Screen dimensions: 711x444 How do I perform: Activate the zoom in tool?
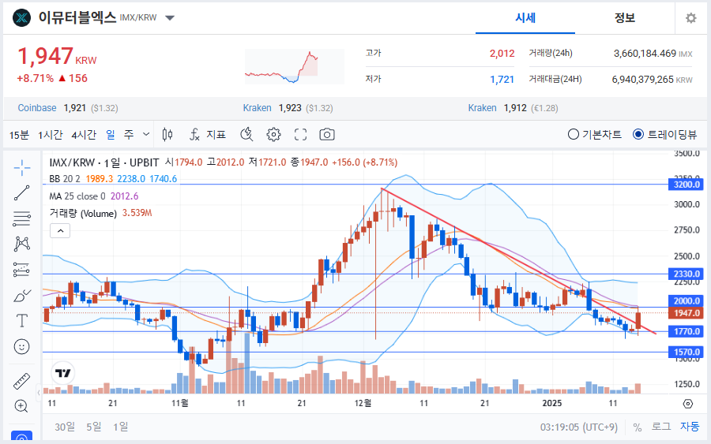coord(22,406)
